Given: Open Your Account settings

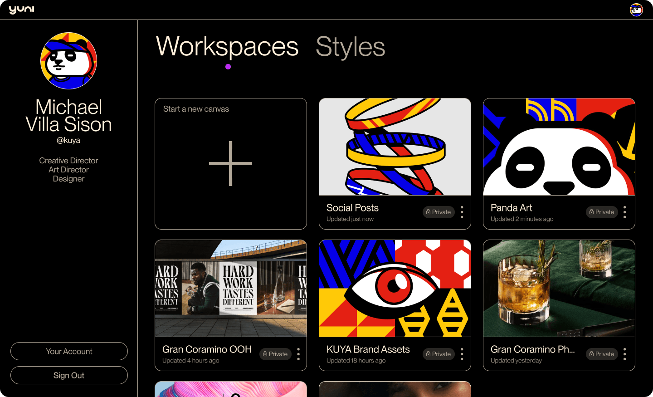Looking at the screenshot, I should click(x=69, y=351).
